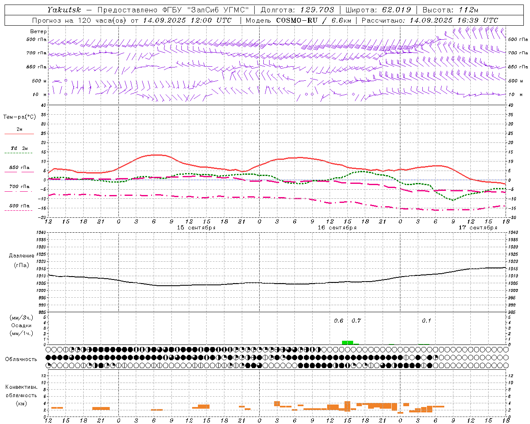Select the 'Предоставлено ФГБУ "ЗапСиб УГМС"' provider text
The width and height of the screenshot is (530, 424).
[173, 10]
